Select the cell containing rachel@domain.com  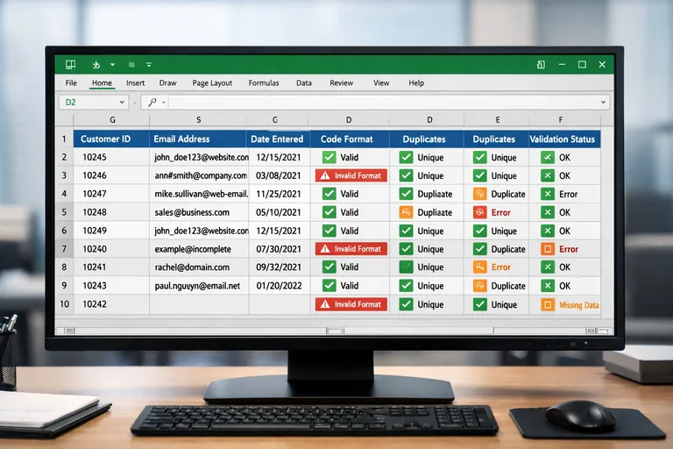(x=199, y=267)
